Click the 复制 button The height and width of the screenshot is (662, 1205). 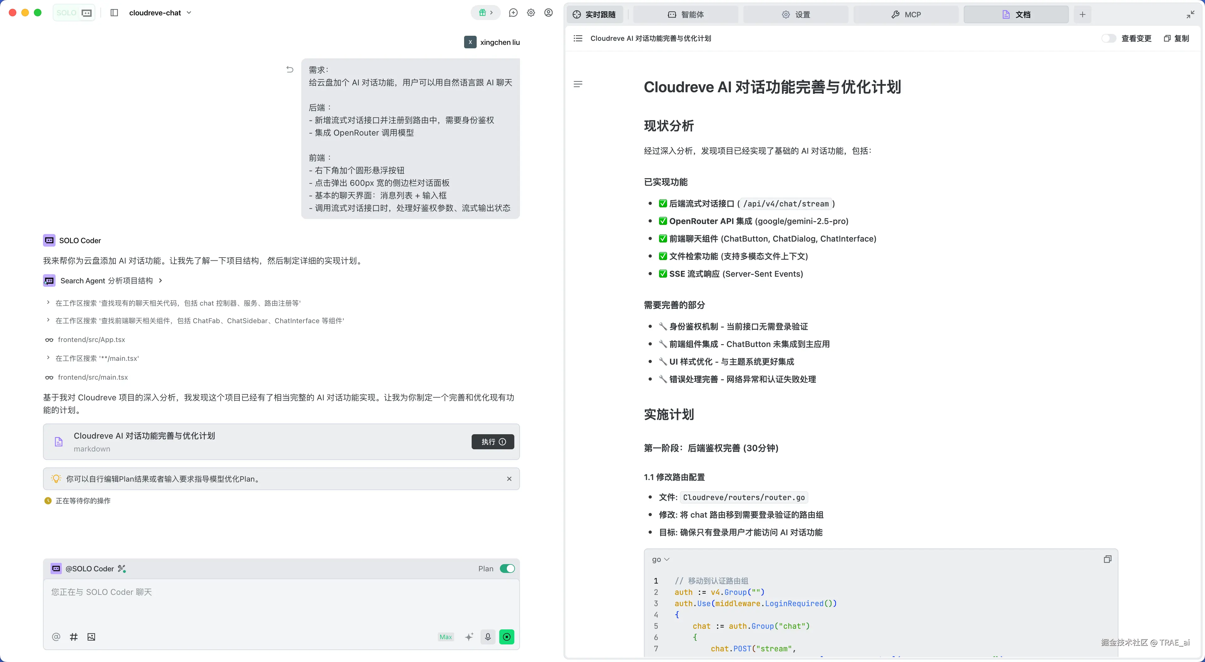[x=1176, y=38]
